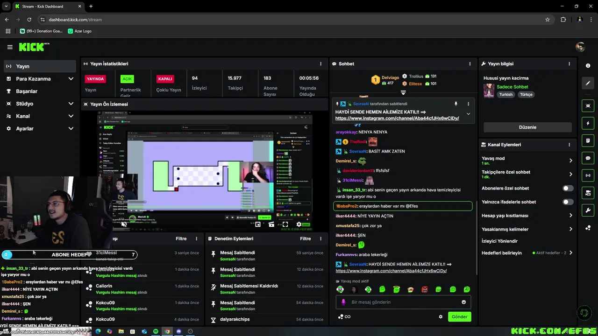Image resolution: width=598 pixels, height=336 pixels.
Task: Click the chat message input field
Action: [x=403, y=302]
